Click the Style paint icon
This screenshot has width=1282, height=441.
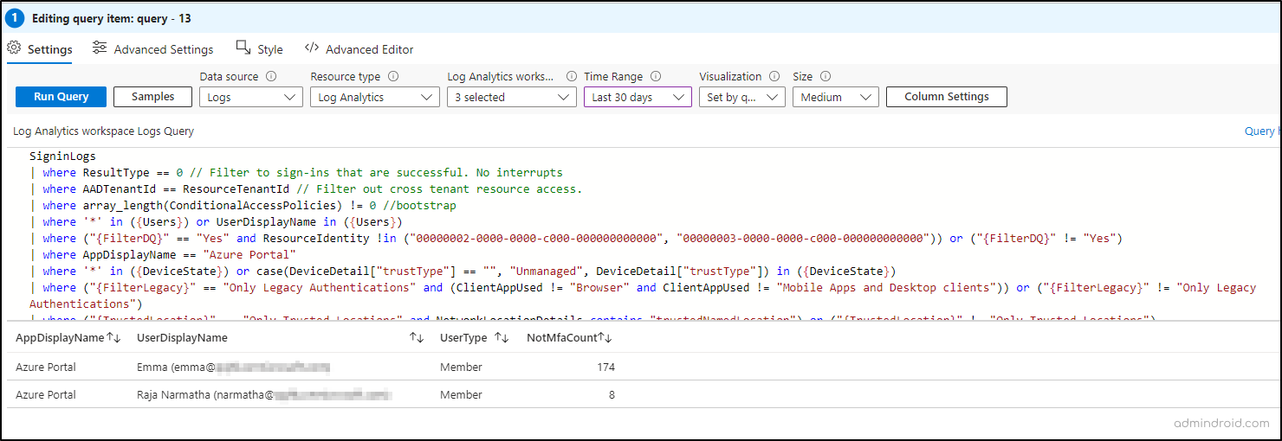tap(243, 48)
